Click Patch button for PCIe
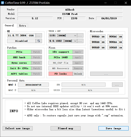Image resolution: width=131 pixels, height=137 pixels. 37,52
